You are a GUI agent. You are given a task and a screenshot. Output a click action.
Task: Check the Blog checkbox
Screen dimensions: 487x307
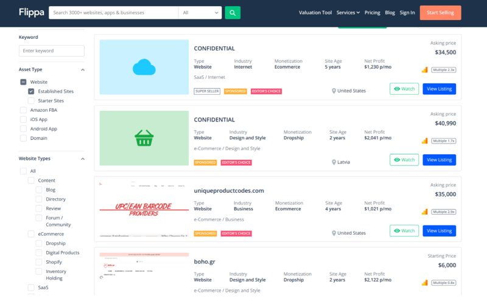[39, 190]
